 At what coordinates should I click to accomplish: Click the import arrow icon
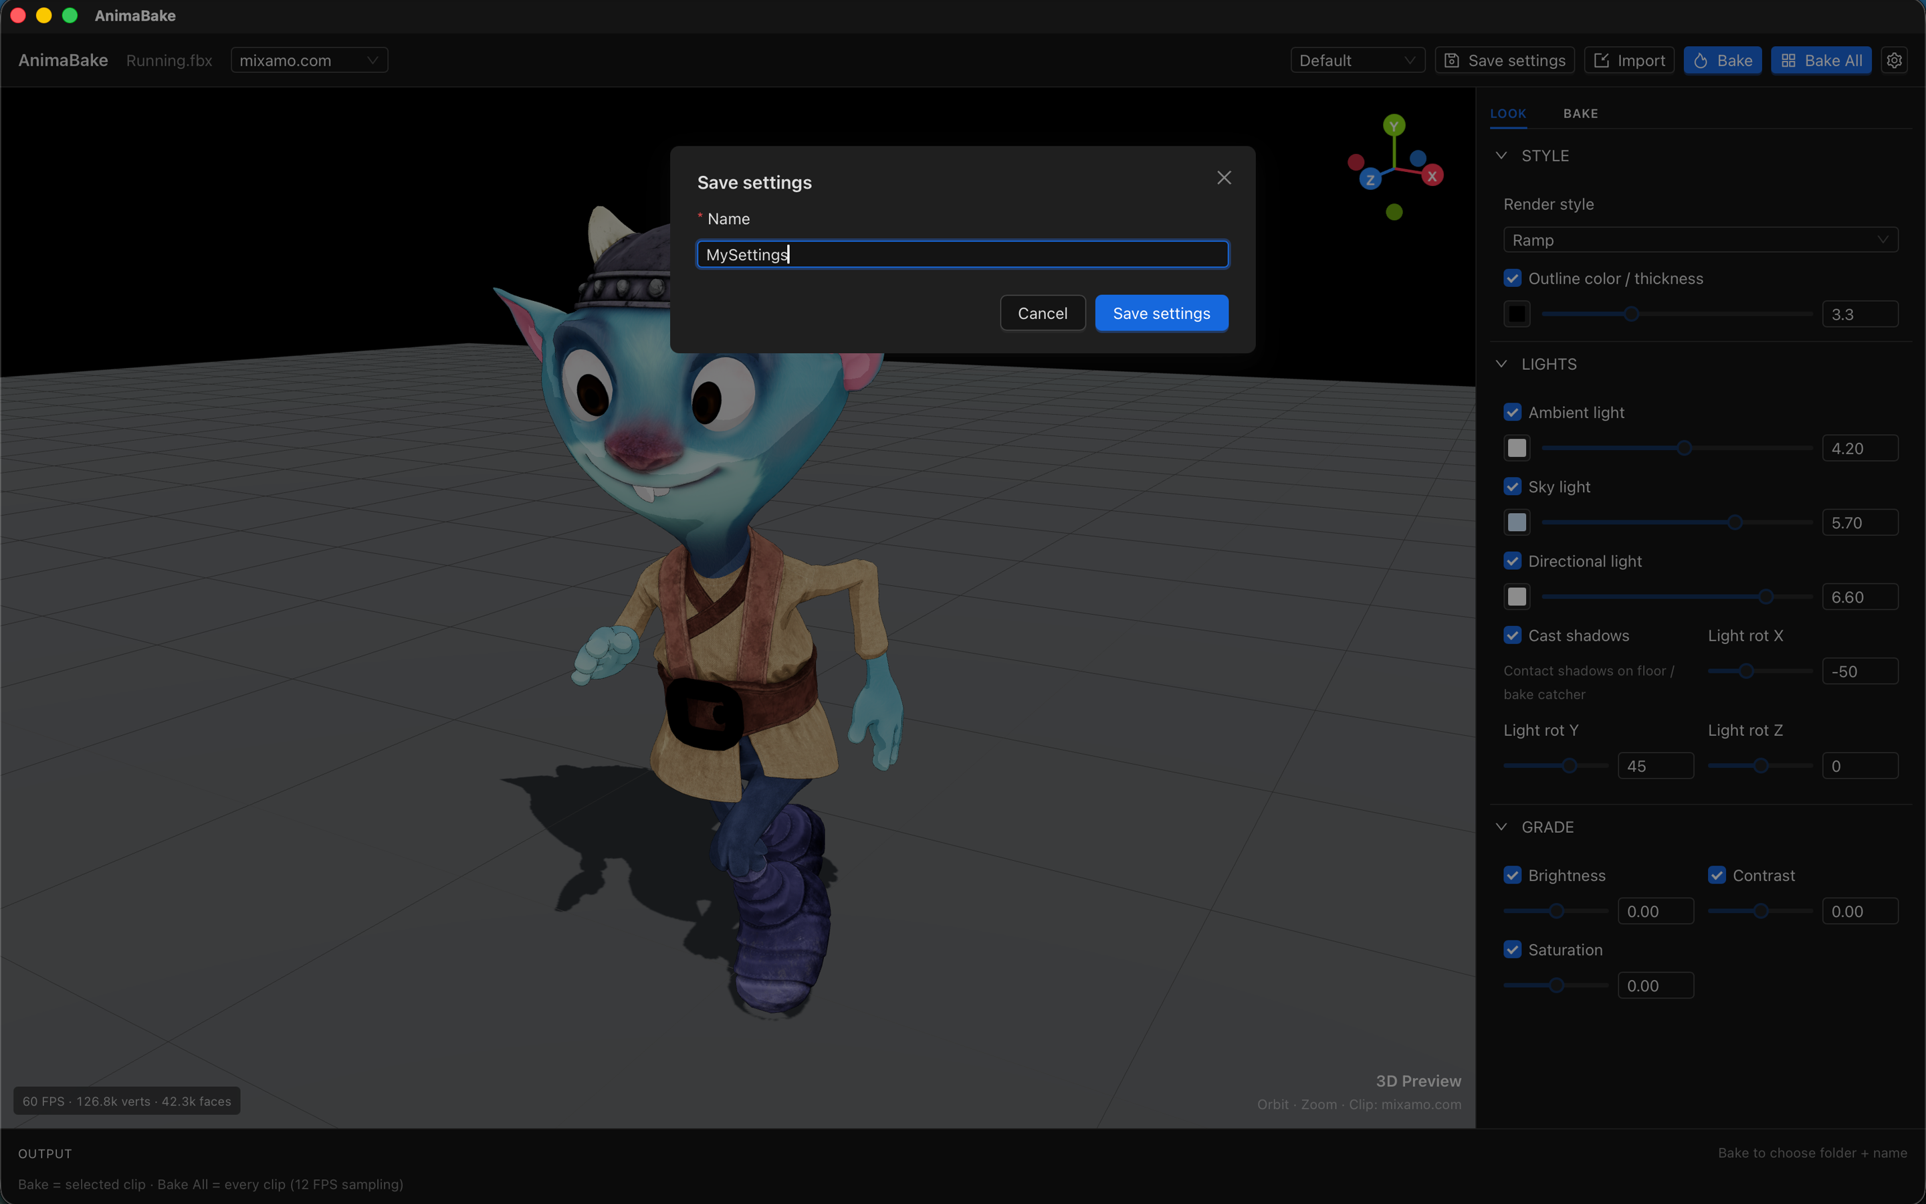[x=1601, y=60]
